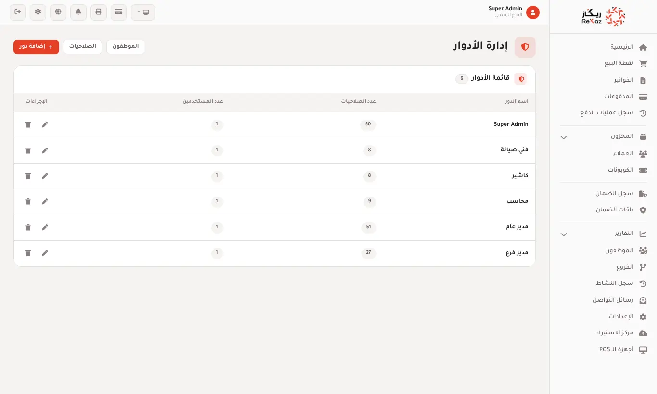The width and height of the screenshot is (657, 394).
Task: Expand the التقارير sidebar section
Action: (x=604, y=234)
